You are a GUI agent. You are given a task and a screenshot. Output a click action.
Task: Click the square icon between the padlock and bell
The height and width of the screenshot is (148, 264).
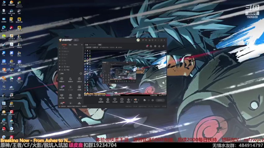point(155,46)
